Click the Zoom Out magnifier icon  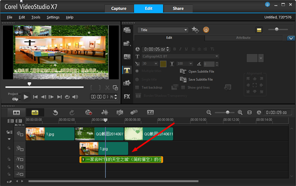tap(209, 112)
